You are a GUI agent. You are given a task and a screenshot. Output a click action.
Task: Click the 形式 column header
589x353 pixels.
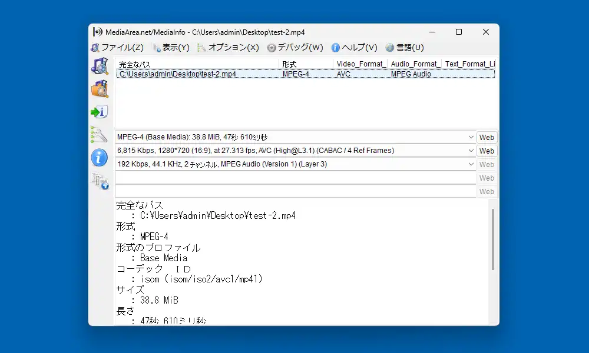pos(306,64)
